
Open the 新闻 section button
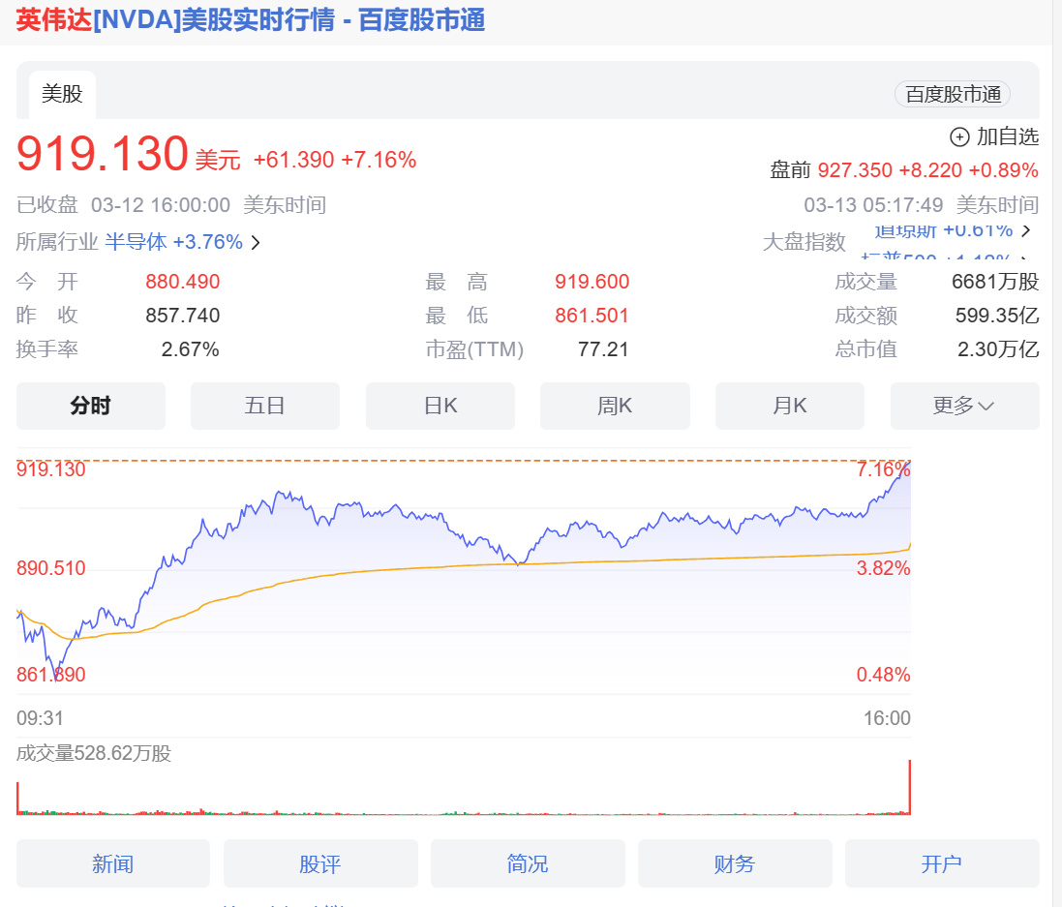113,863
